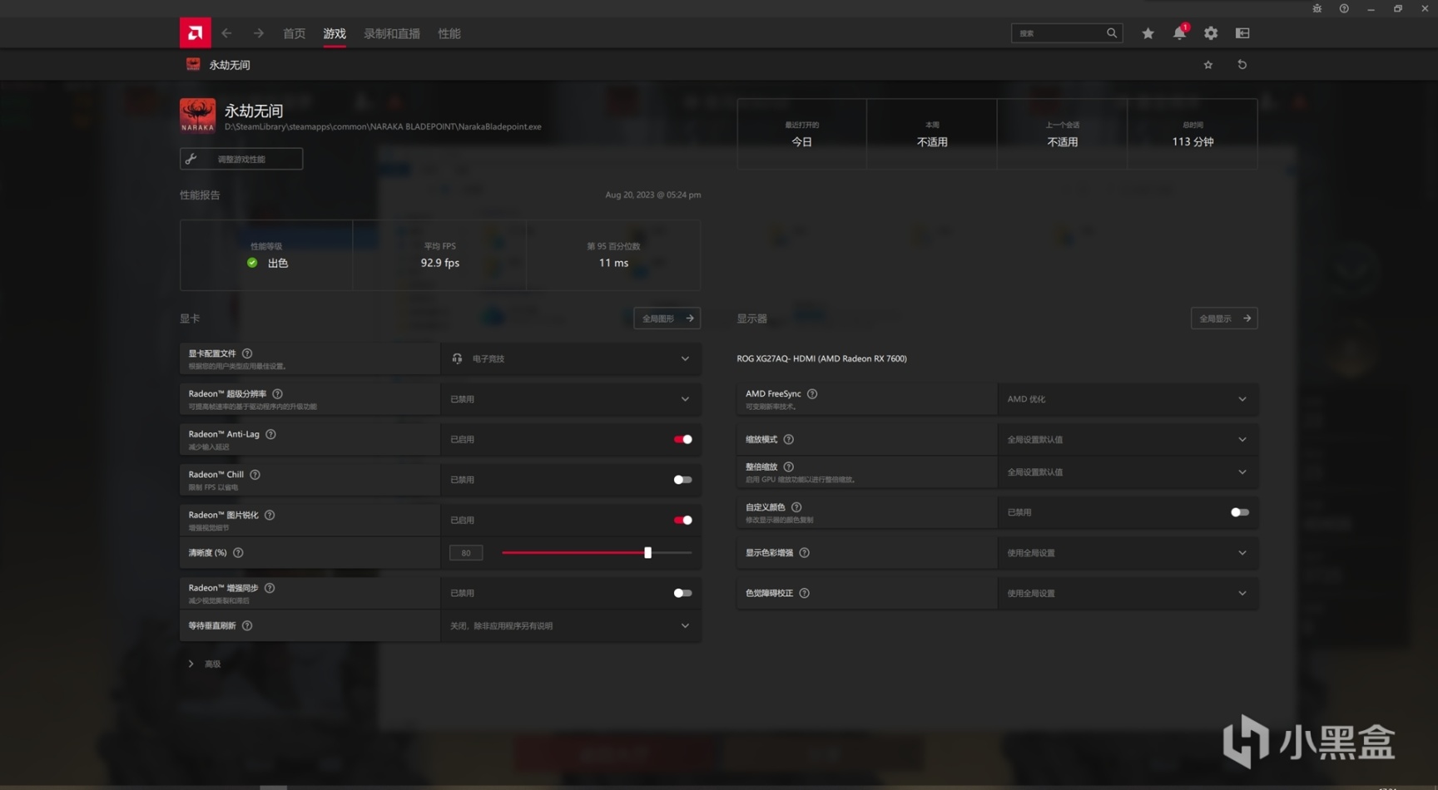This screenshot has height=790, width=1438.
Task: Go to the 性能 tab
Action: (x=449, y=33)
